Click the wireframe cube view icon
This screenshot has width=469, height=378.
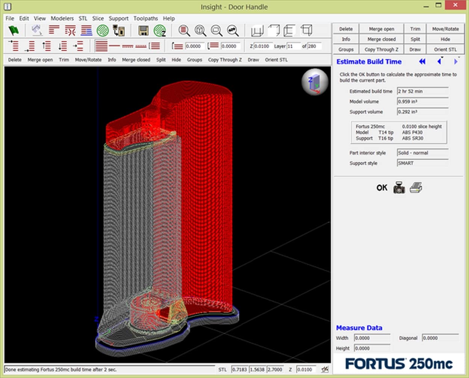click(307, 30)
